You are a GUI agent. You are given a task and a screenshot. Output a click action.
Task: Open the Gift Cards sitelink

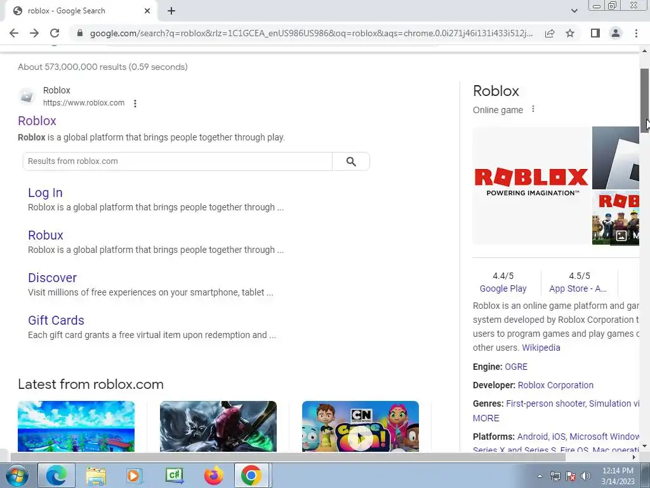(56, 320)
